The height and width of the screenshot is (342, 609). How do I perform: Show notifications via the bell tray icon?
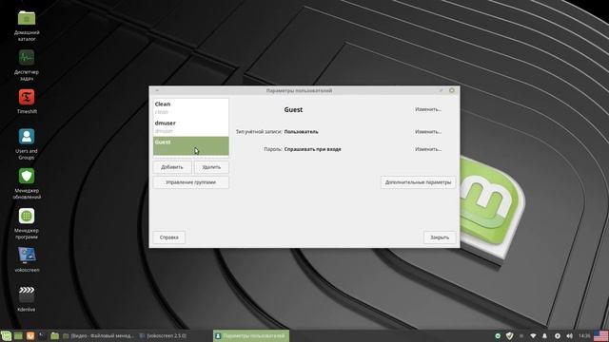click(x=544, y=335)
